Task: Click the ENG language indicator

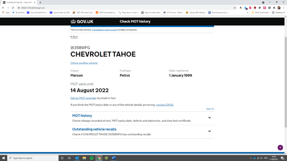Action: click(266, 158)
